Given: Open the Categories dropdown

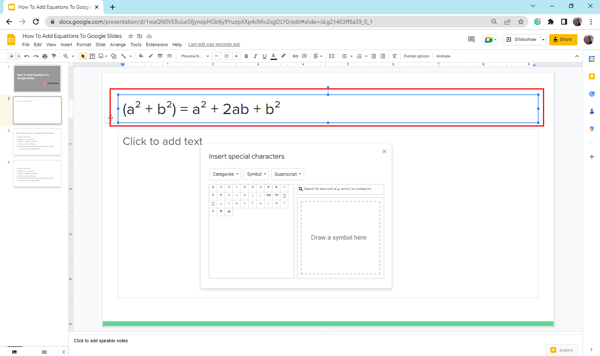Looking at the screenshot, I should coord(225,174).
